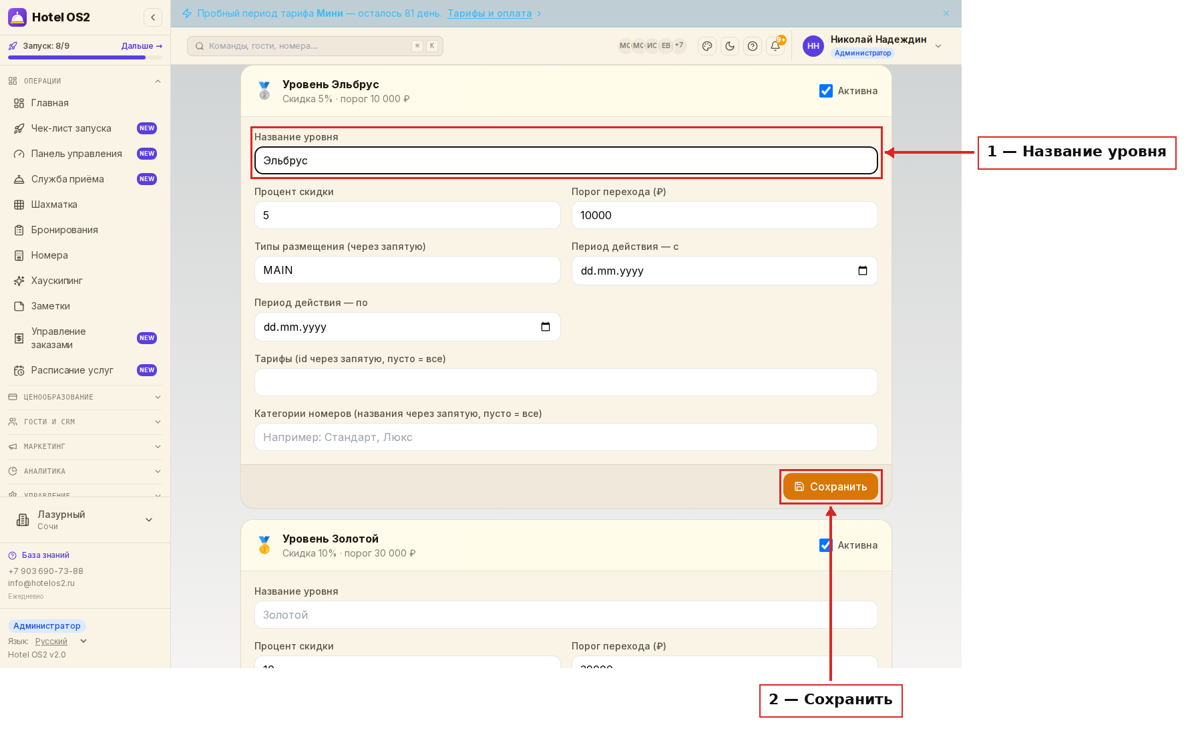Expand the АНАЛИТИКА section

pyautogui.click(x=85, y=471)
